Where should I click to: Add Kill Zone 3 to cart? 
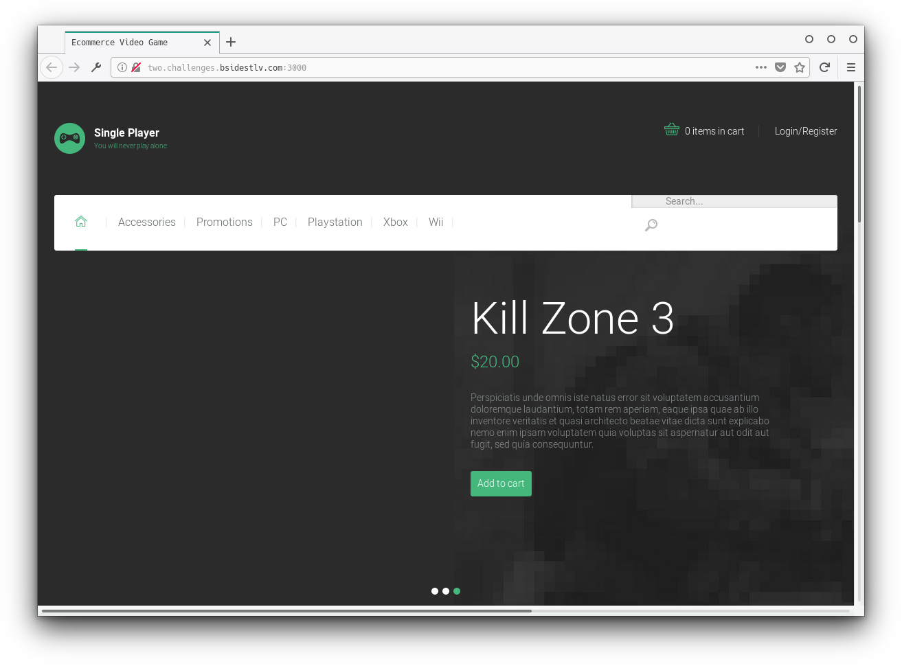pyautogui.click(x=501, y=483)
